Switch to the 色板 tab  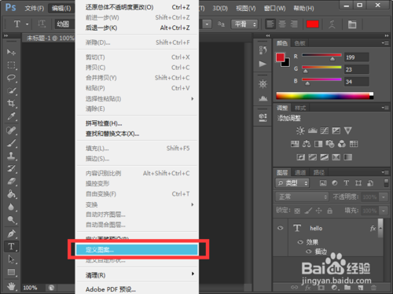click(299, 43)
